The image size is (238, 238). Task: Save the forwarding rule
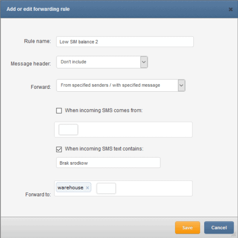187,228
